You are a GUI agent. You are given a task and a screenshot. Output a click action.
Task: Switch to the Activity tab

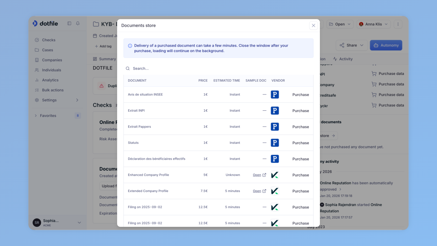[343, 59]
